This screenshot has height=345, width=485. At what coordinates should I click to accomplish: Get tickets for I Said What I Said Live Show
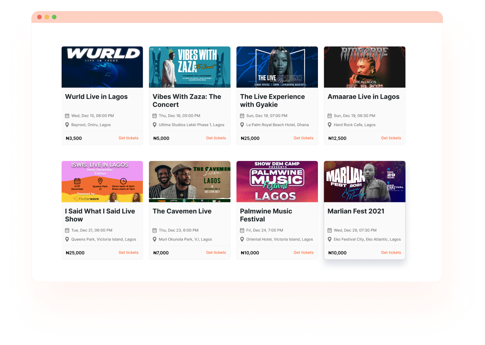tap(128, 253)
